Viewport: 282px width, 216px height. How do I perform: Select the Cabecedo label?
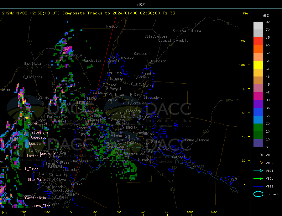[39, 137]
